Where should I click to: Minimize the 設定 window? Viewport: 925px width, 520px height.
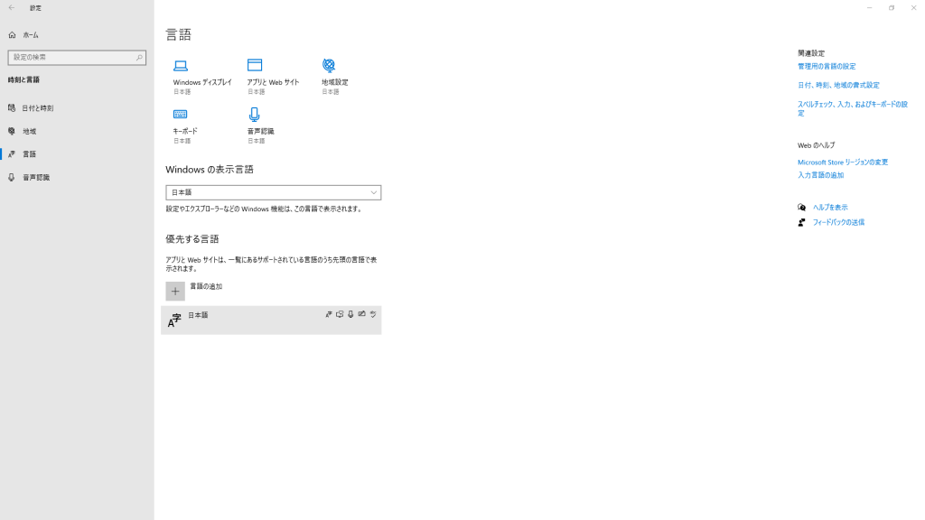[869, 7]
